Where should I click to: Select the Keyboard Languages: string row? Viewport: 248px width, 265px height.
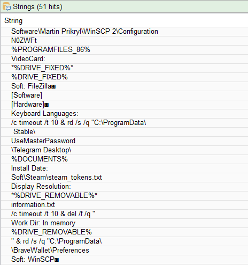pyautogui.click(x=125, y=114)
